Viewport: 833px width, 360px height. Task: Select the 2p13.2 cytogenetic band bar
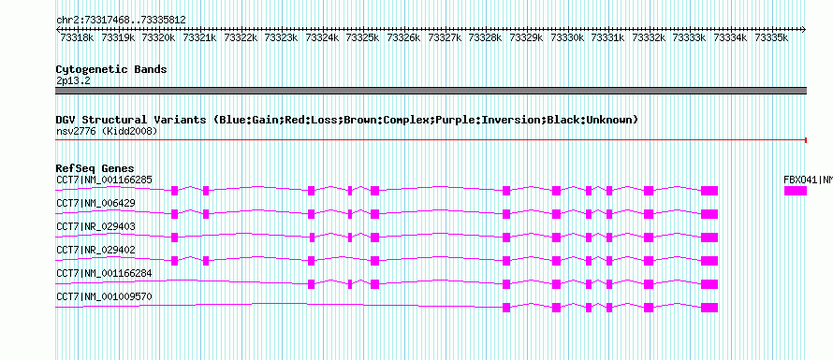431,91
